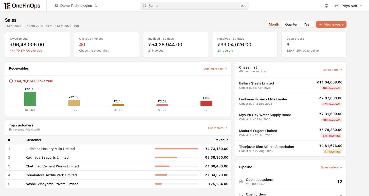Click inside the Search field
This screenshot has width=369, height=196.
[x=195, y=6]
